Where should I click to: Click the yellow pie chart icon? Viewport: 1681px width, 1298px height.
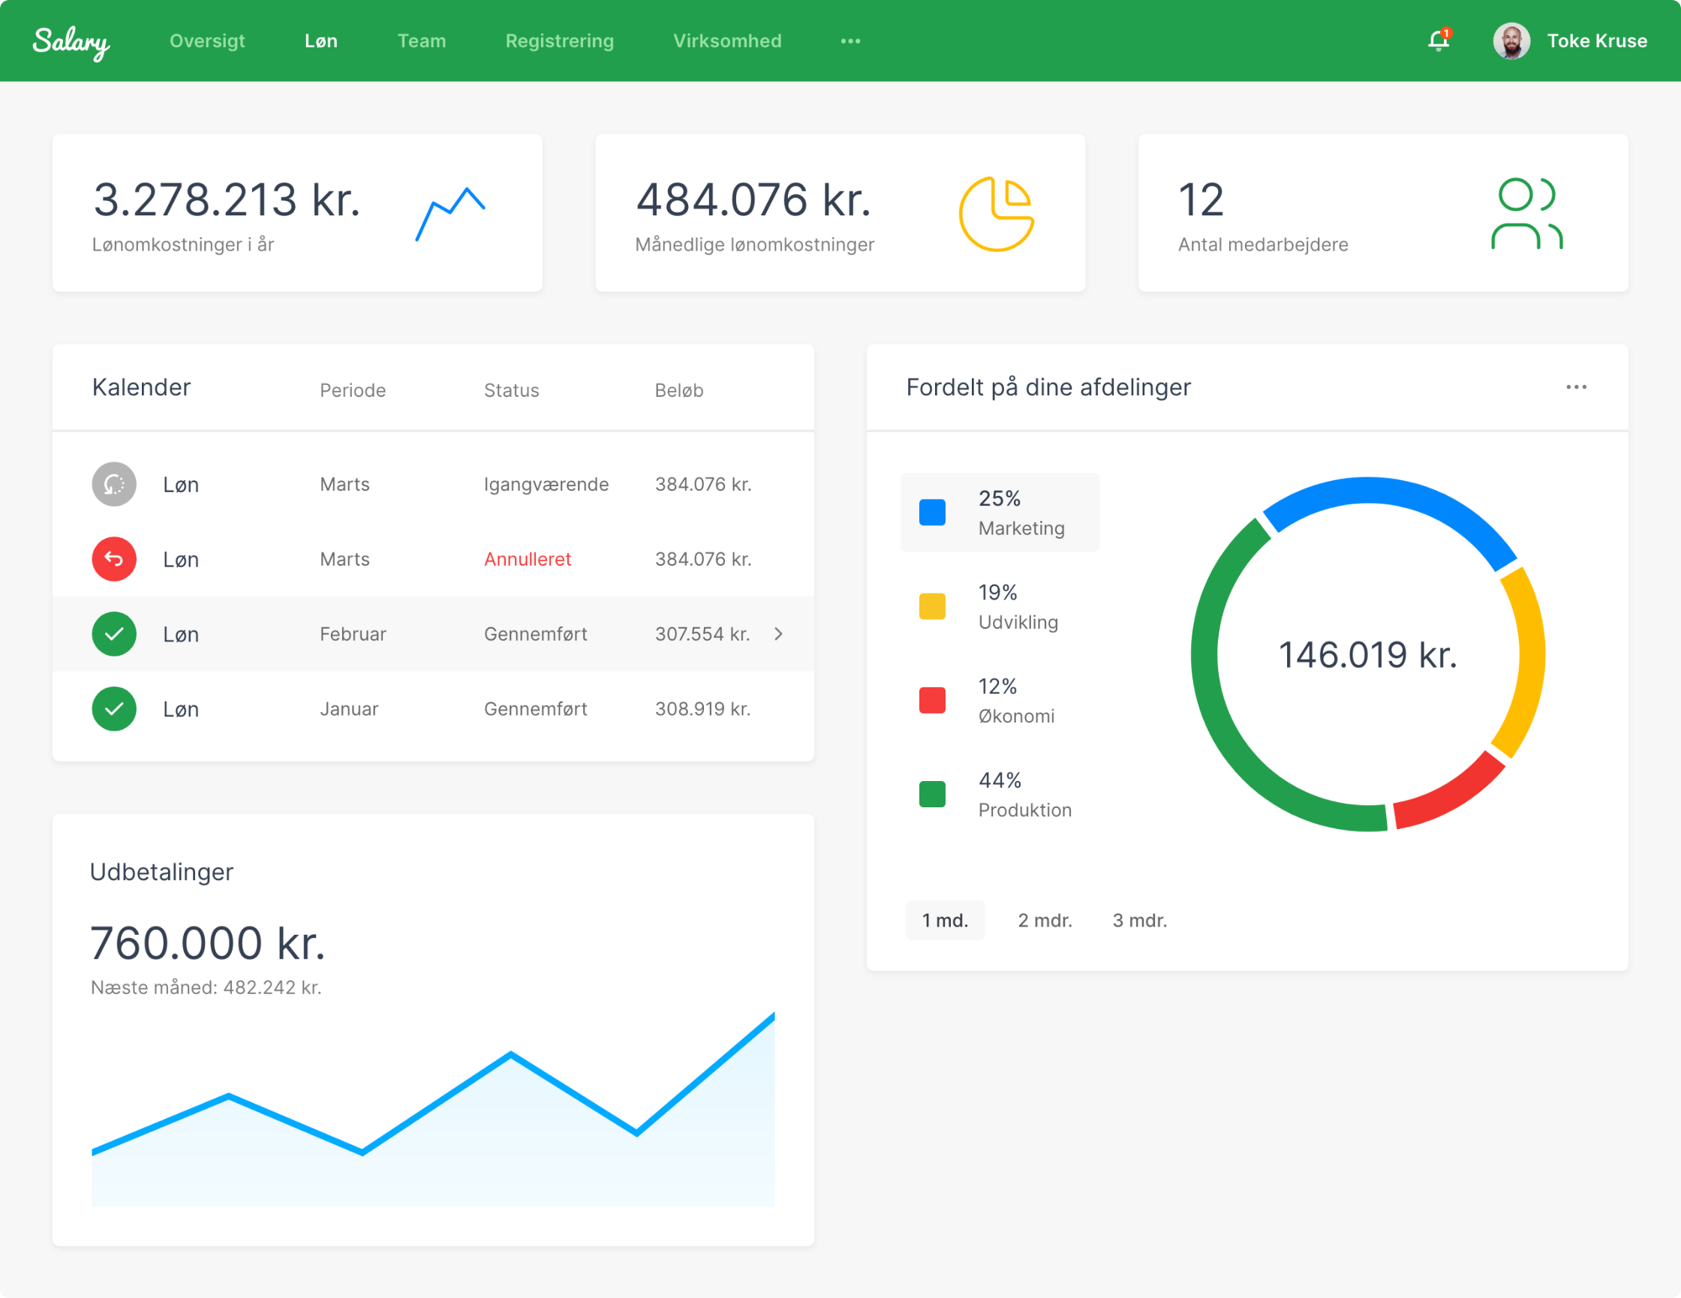996,214
